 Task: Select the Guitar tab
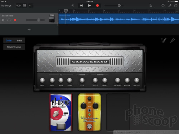[9, 40]
